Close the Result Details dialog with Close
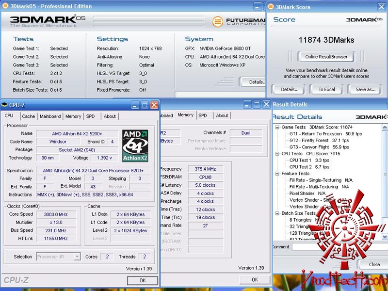This screenshot has width=388, height=291. point(374,264)
